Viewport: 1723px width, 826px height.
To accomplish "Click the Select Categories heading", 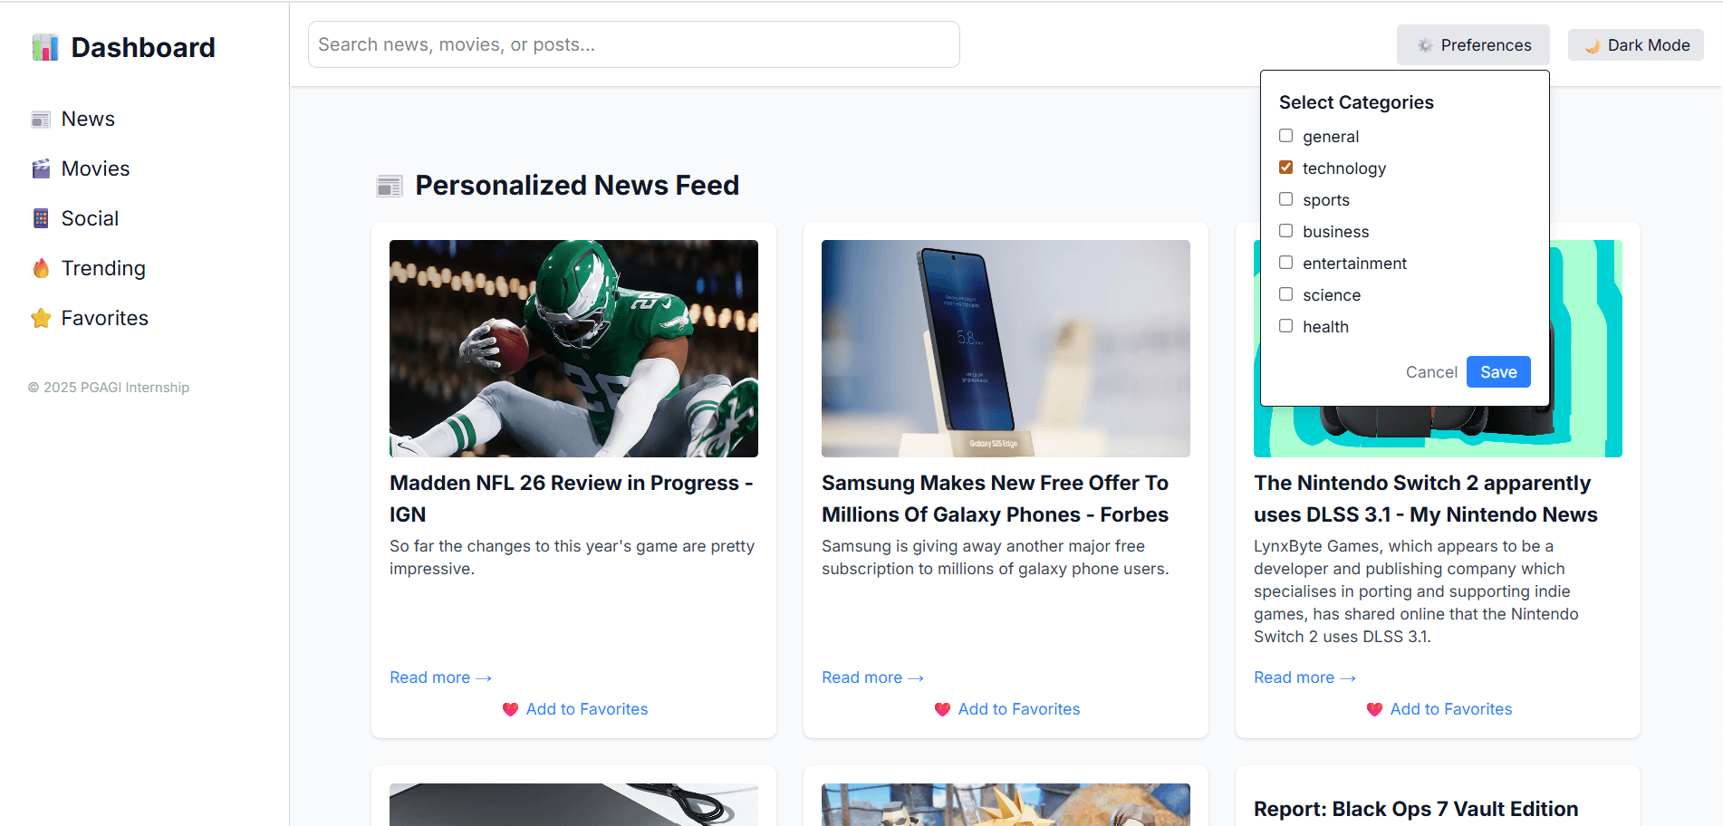I will (1356, 103).
